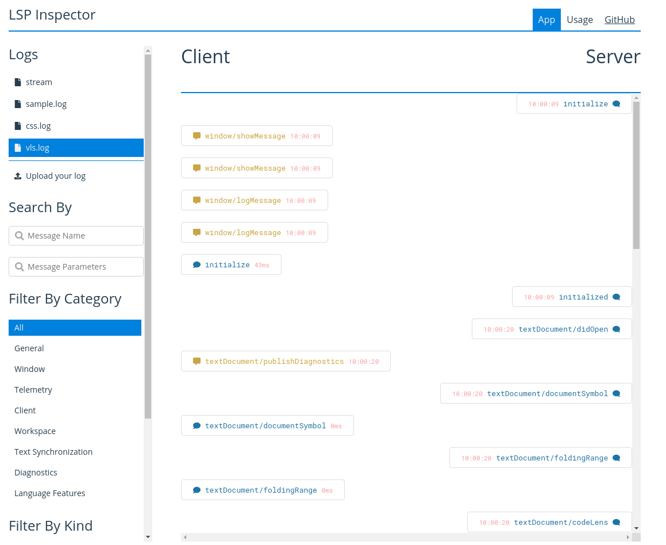Filter by Language Features category
Screen dimensions: 666x545
click(x=75, y=493)
